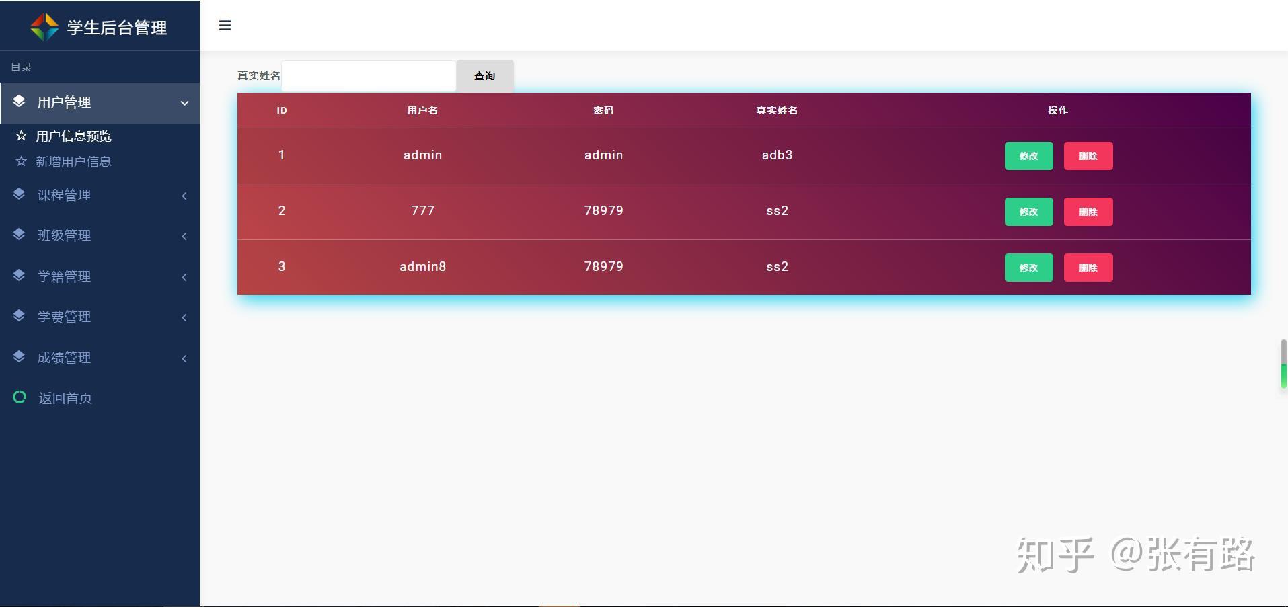The width and height of the screenshot is (1288, 607).
Task: Click the ID column header
Action: point(282,110)
